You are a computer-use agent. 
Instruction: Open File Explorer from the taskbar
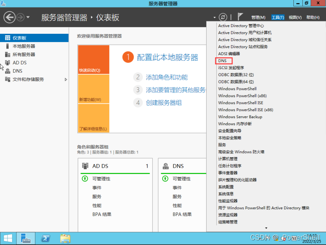(x=65, y=238)
